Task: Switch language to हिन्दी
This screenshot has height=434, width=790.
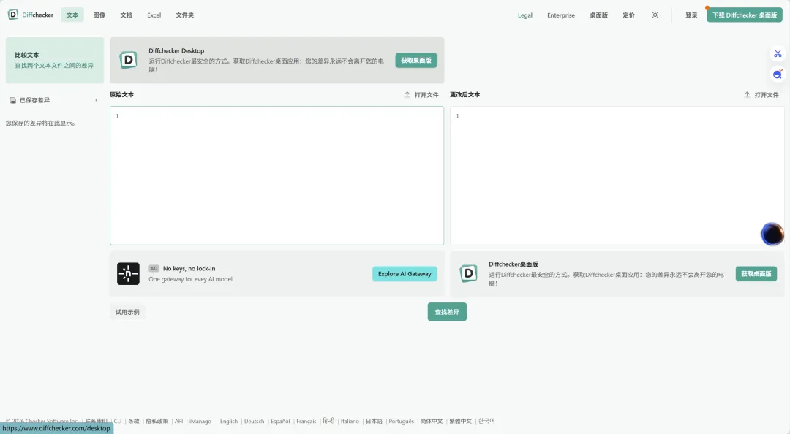Action: coord(328,421)
